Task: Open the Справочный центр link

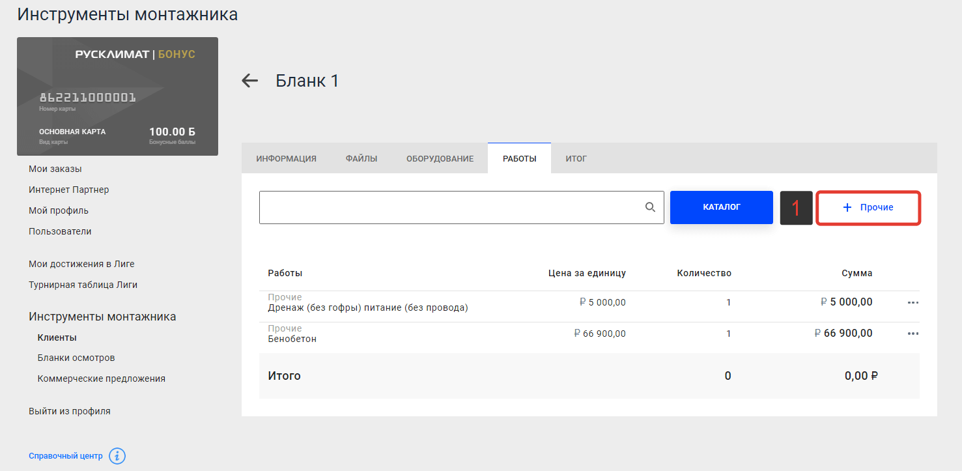Action: click(66, 456)
